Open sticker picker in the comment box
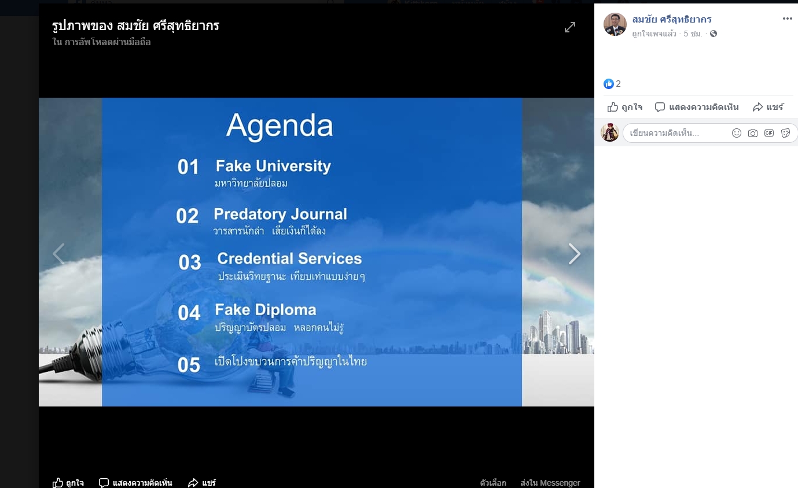The image size is (798, 488). [x=785, y=133]
